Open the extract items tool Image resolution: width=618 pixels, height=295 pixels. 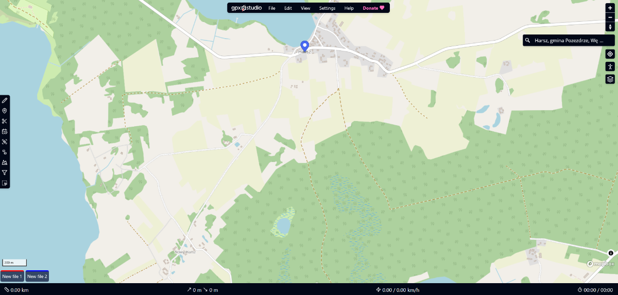(5, 152)
